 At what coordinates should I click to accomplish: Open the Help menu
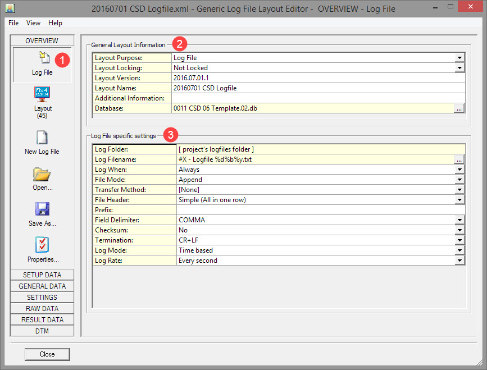point(55,23)
